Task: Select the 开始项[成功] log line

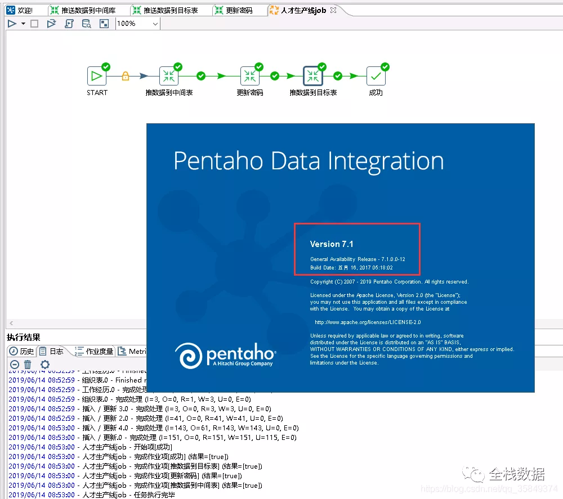Action: point(91,447)
